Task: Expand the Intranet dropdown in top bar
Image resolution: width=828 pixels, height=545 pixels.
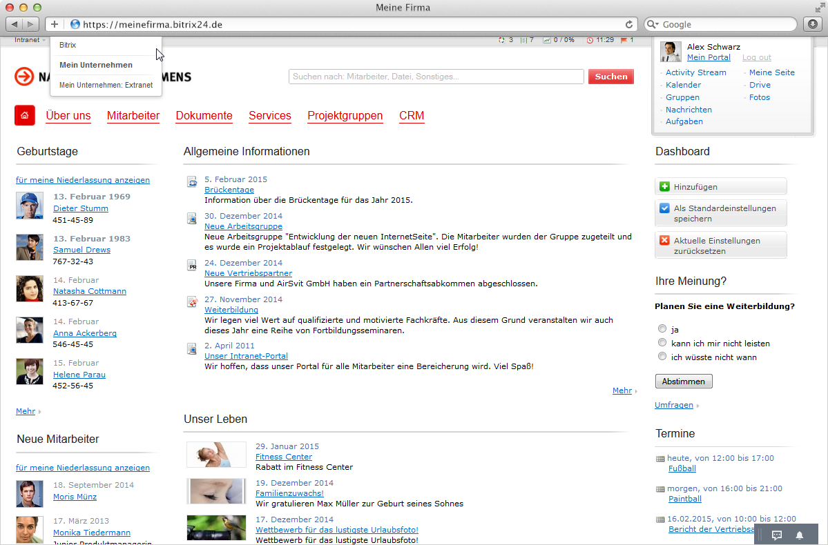Action: click(30, 40)
